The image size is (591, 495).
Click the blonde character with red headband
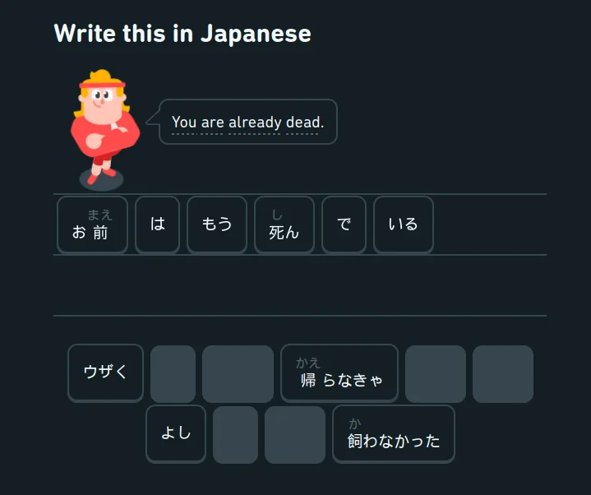[x=104, y=128]
